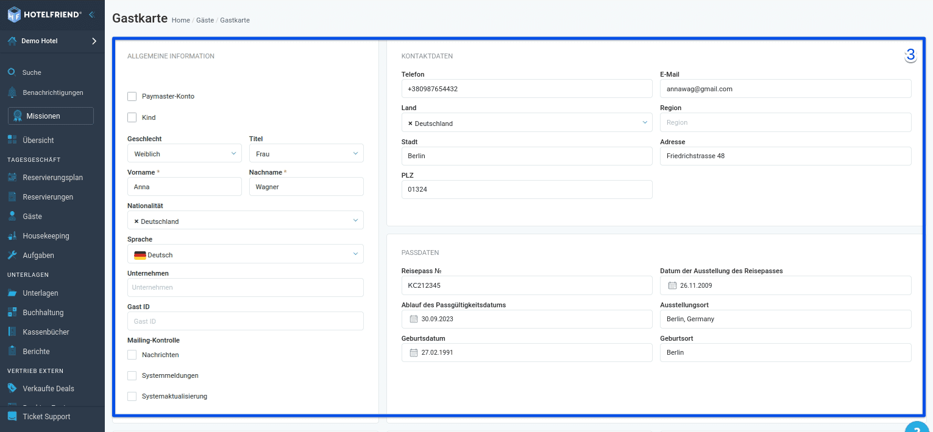Click the Buchhaltung calculator icon
The width and height of the screenshot is (933, 432).
coord(12,312)
